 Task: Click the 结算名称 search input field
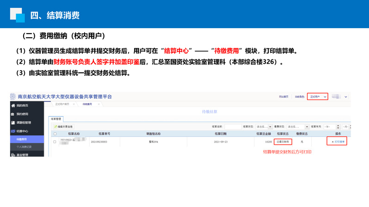[x=233, y=126]
